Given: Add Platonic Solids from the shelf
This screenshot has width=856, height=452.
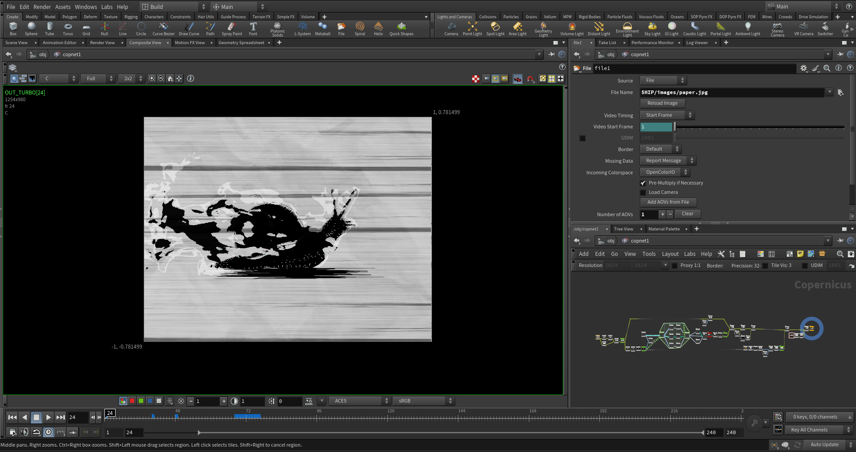Looking at the screenshot, I should [278, 29].
